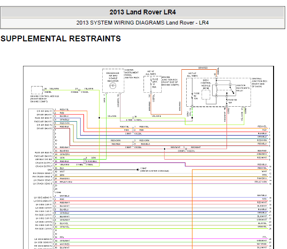Image resolution: width=287 pixels, height=249 pixels.
Task: Select the "2013 SYSTEM WIRING DIAGRAMS" subtitle line
Action: tap(143, 23)
